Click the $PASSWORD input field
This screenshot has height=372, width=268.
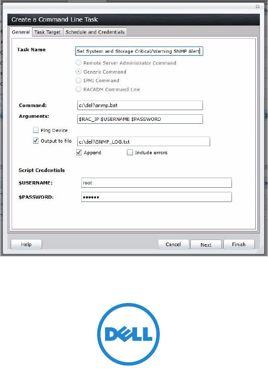(x=156, y=197)
